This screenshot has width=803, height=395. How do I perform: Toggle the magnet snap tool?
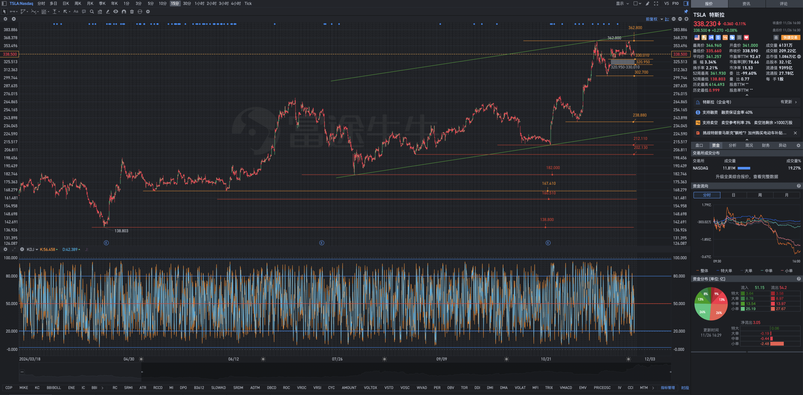tap(124, 12)
